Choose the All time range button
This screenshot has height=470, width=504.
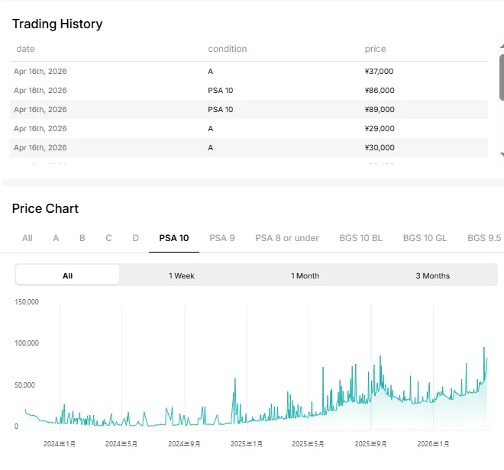coord(67,275)
